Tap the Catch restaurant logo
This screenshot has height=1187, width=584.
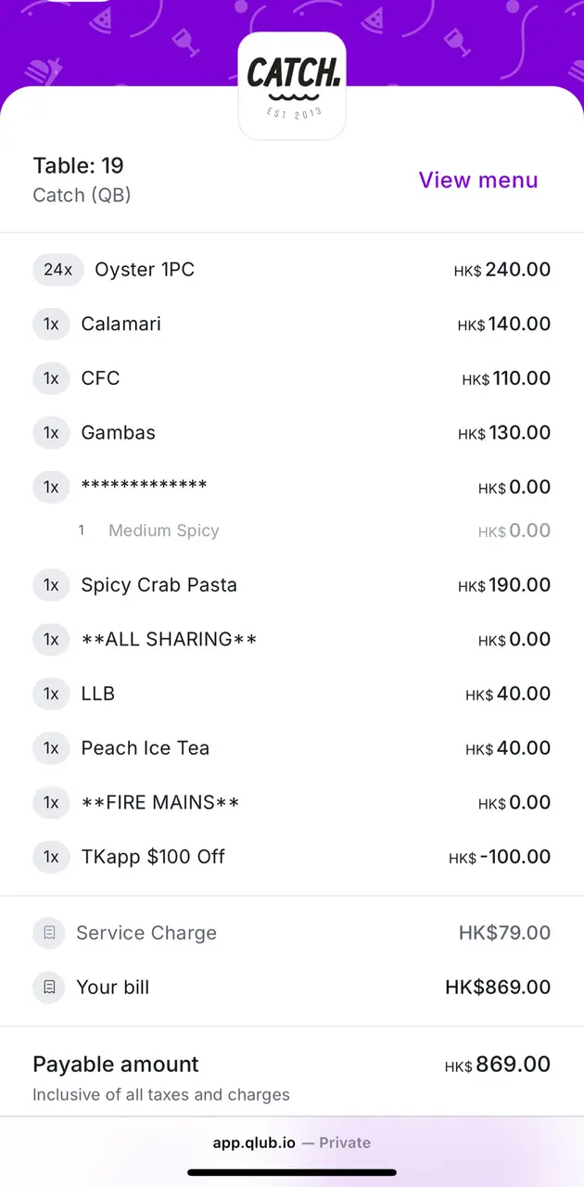(292, 85)
